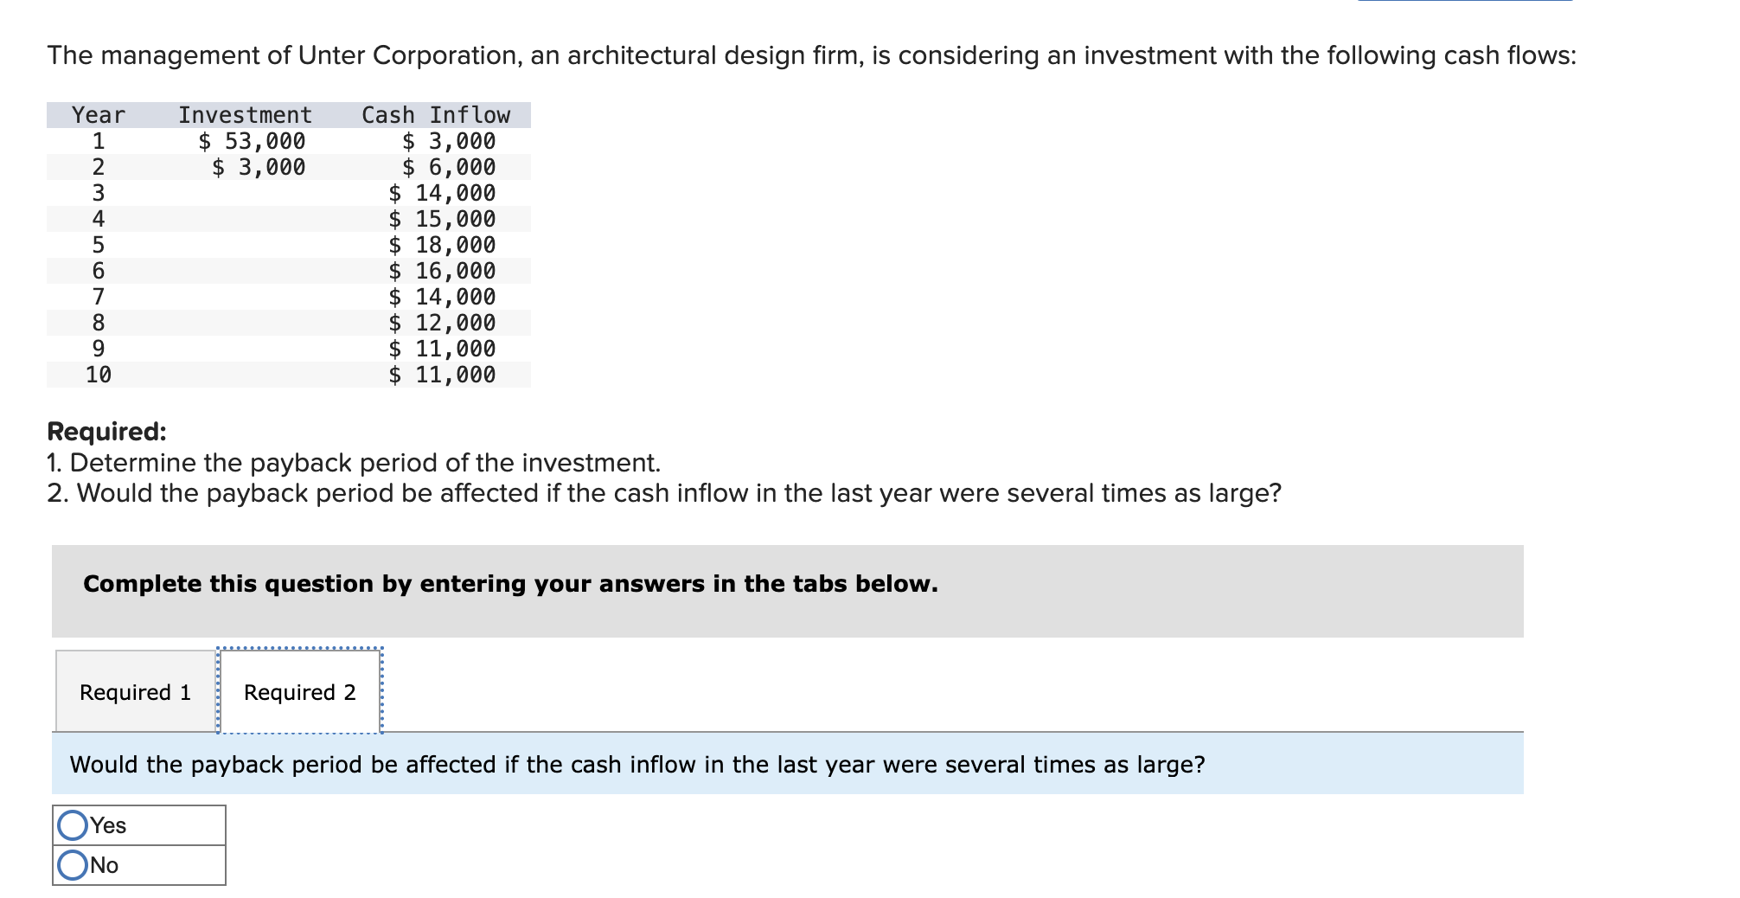Screen dimensions: 1740x898
Task: Click the $3,000 investment in year 2
Action: (x=259, y=167)
